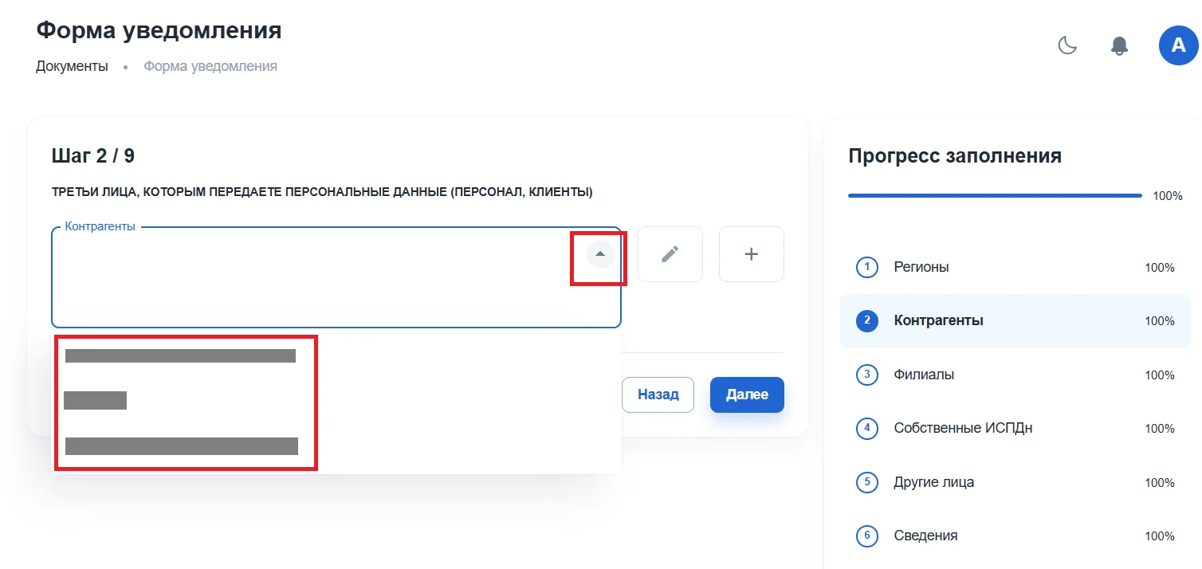Open the user avatar "A" menu

[x=1178, y=45]
